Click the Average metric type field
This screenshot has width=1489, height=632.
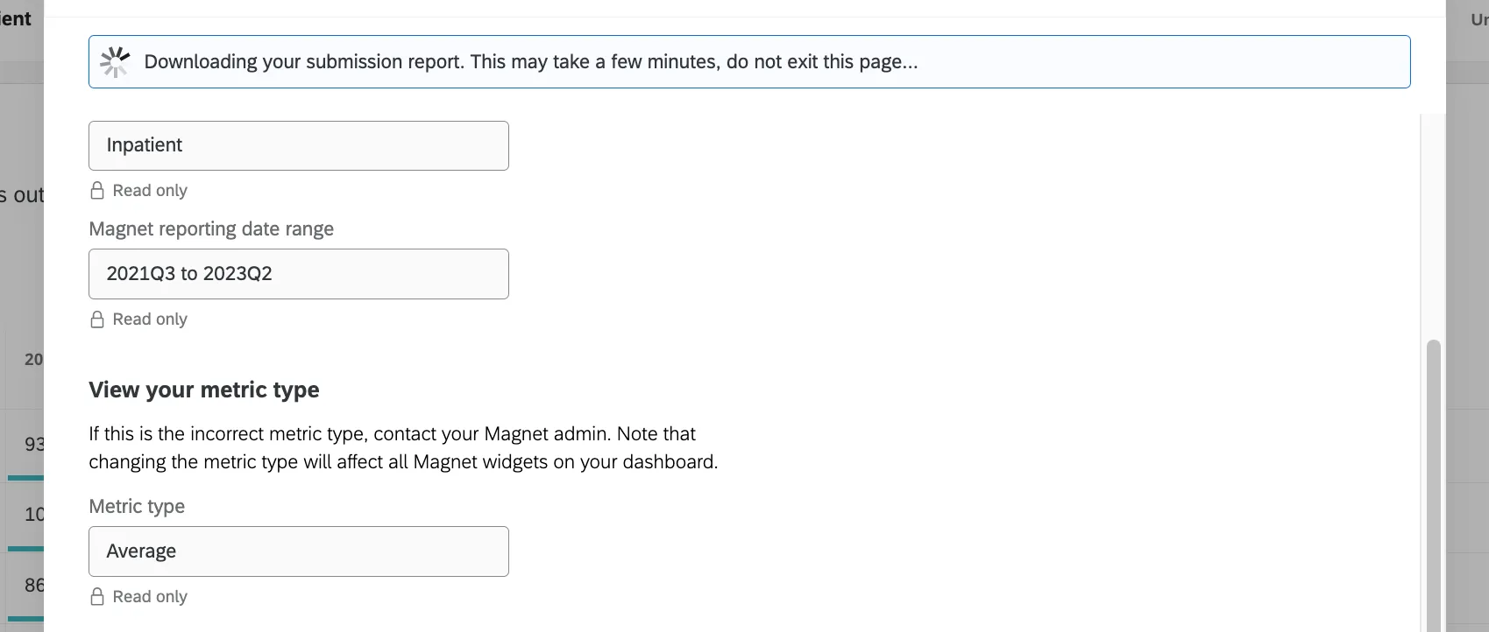pyautogui.click(x=298, y=551)
